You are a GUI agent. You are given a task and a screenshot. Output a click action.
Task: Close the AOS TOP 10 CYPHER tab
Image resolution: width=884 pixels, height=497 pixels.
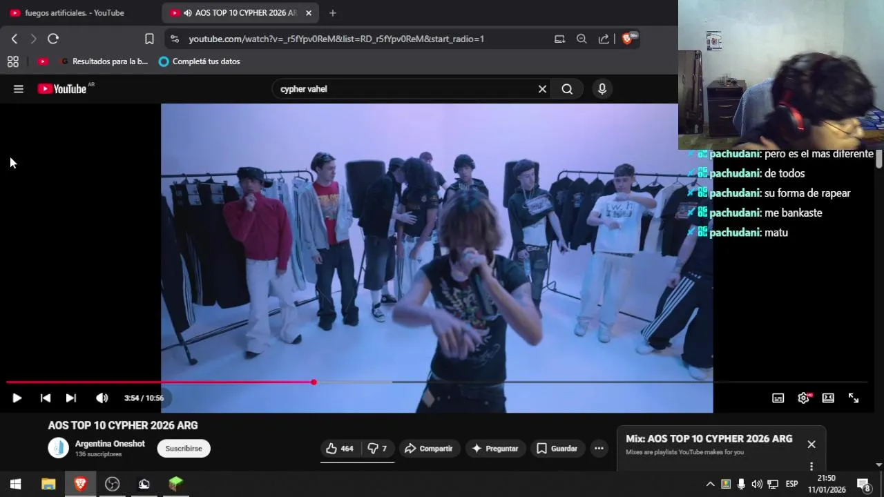click(309, 13)
